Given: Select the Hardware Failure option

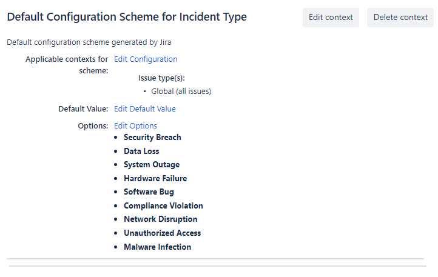Looking at the screenshot, I should coord(155,178).
